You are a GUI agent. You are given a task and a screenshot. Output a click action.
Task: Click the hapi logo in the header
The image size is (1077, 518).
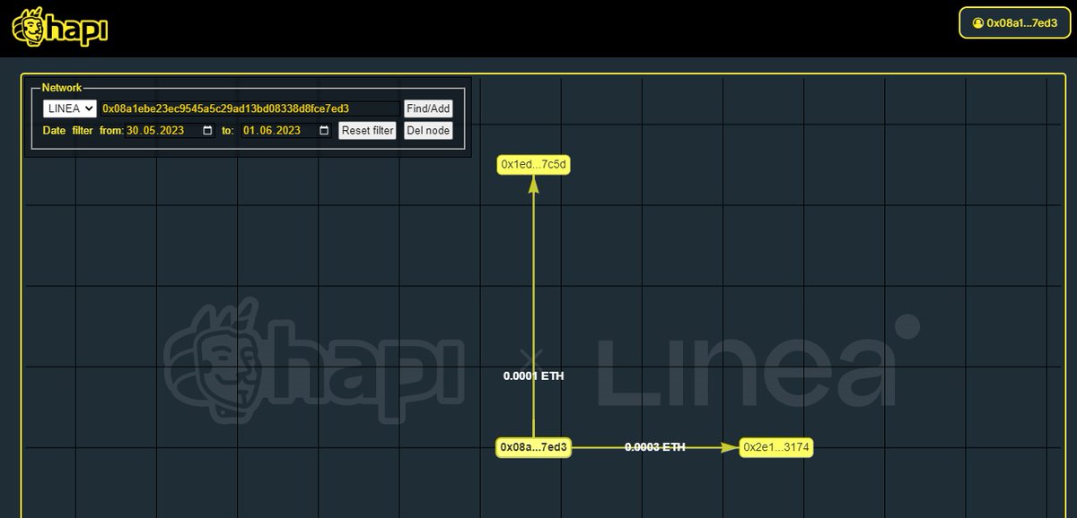point(59,28)
